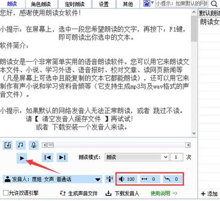Click the voice tuning icon beside 发音人
The width and height of the screenshot is (220, 201).
(x=110, y=179)
